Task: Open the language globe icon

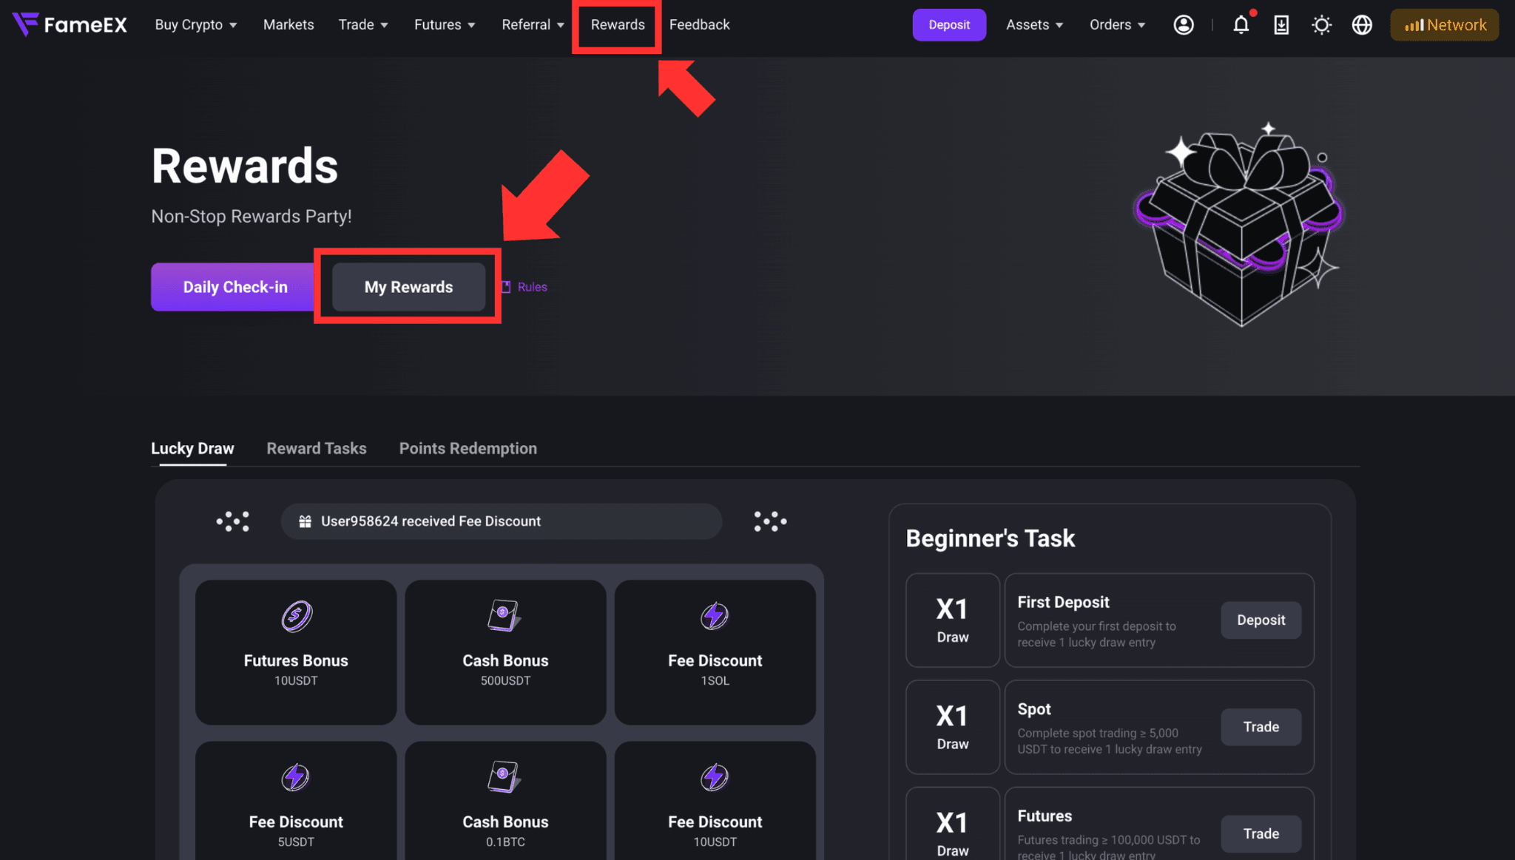Action: click(1362, 25)
